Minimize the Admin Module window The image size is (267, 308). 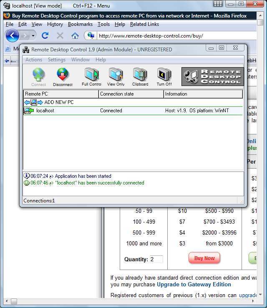[211, 48]
